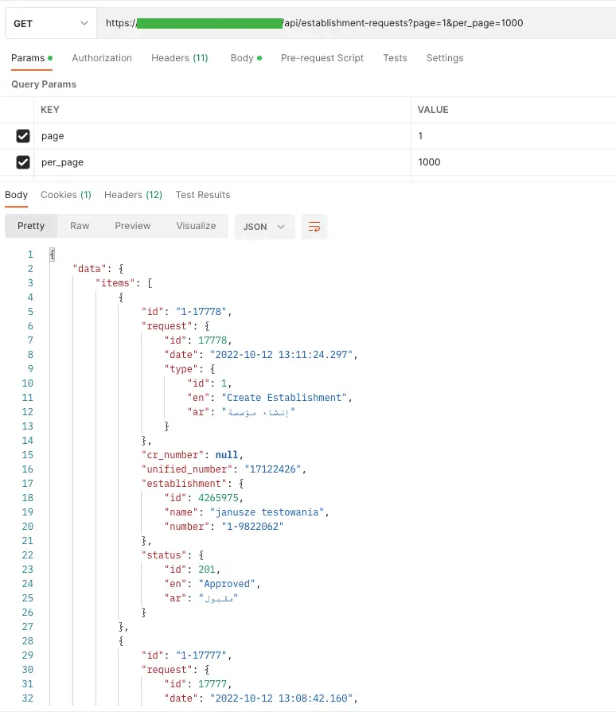Switch to the Tests tab
Viewport: 616px width, 712px height.
[395, 57]
